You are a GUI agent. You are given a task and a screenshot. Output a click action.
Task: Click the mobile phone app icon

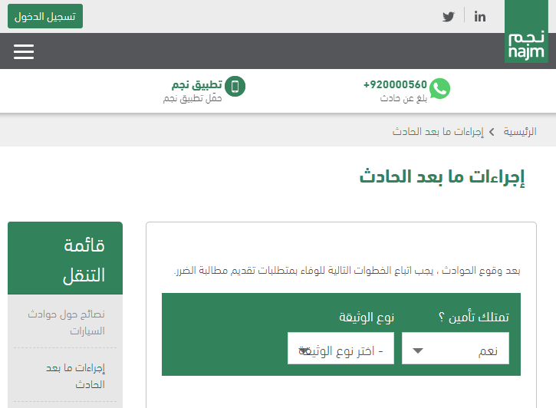[236, 87]
